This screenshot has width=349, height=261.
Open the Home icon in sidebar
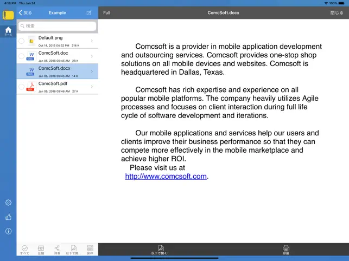8,31
